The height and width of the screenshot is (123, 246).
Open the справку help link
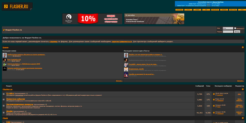[53, 42]
